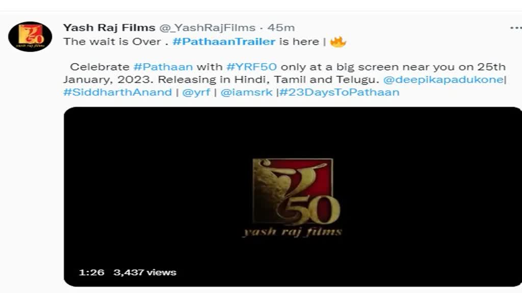Open the #Pathaan hashtag

(x=163, y=67)
